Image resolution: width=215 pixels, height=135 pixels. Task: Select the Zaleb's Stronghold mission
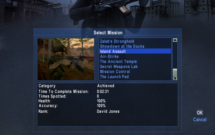click(x=135, y=41)
